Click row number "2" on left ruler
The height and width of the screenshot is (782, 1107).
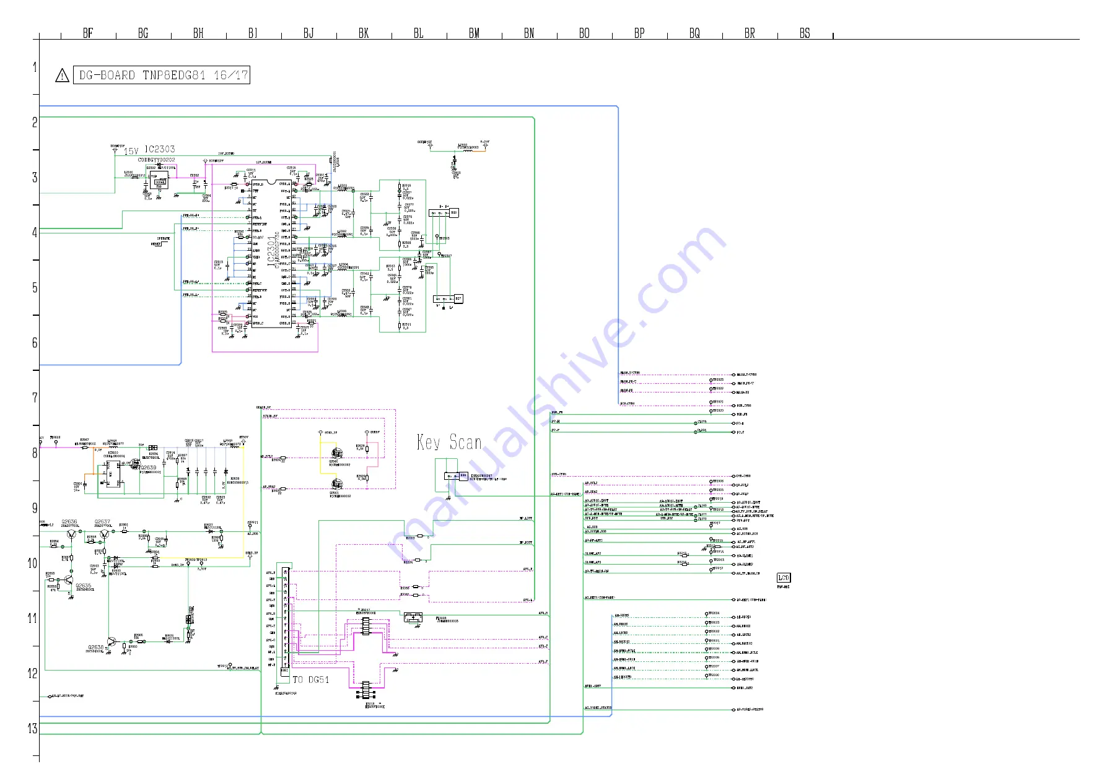pos(35,123)
